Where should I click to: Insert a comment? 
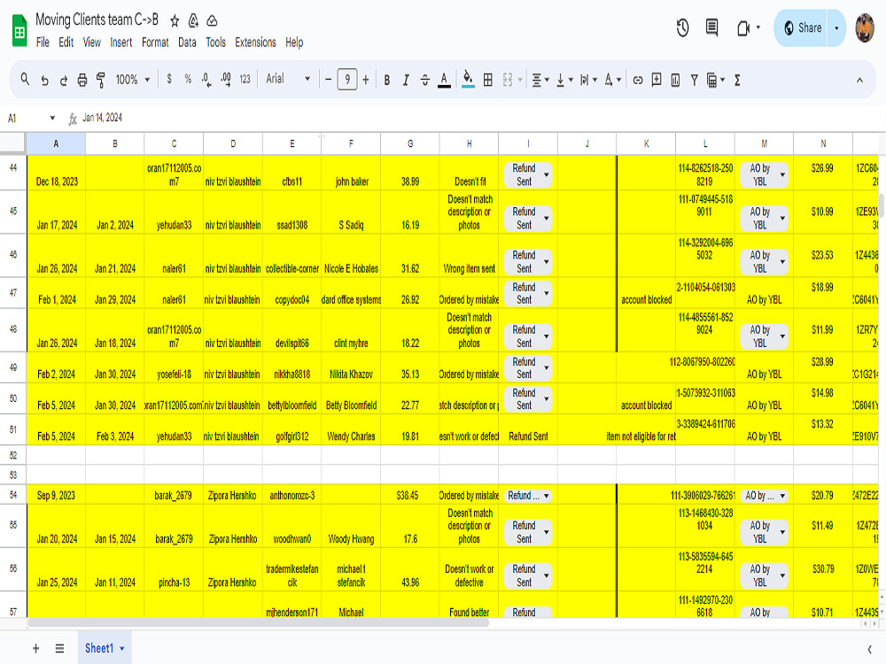(657, 80)
